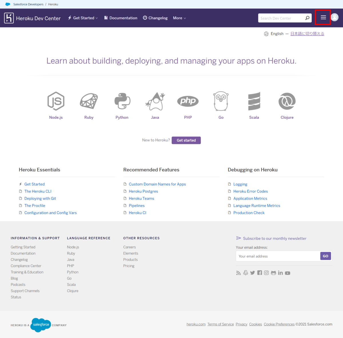This screenshot has width=343, height=338.
Task: Open the Instagram icon in the footer
Action: [266, 273]
